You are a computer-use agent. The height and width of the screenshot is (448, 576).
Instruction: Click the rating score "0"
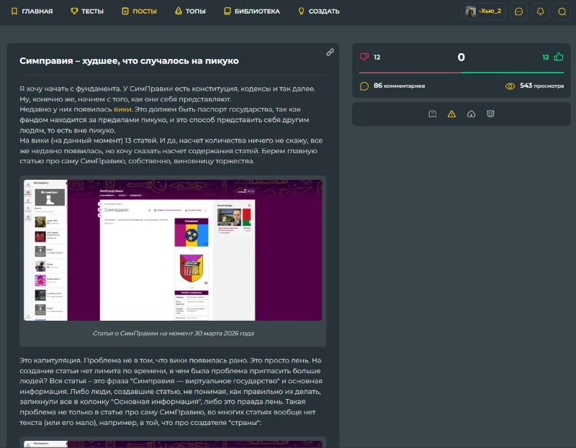462,58
